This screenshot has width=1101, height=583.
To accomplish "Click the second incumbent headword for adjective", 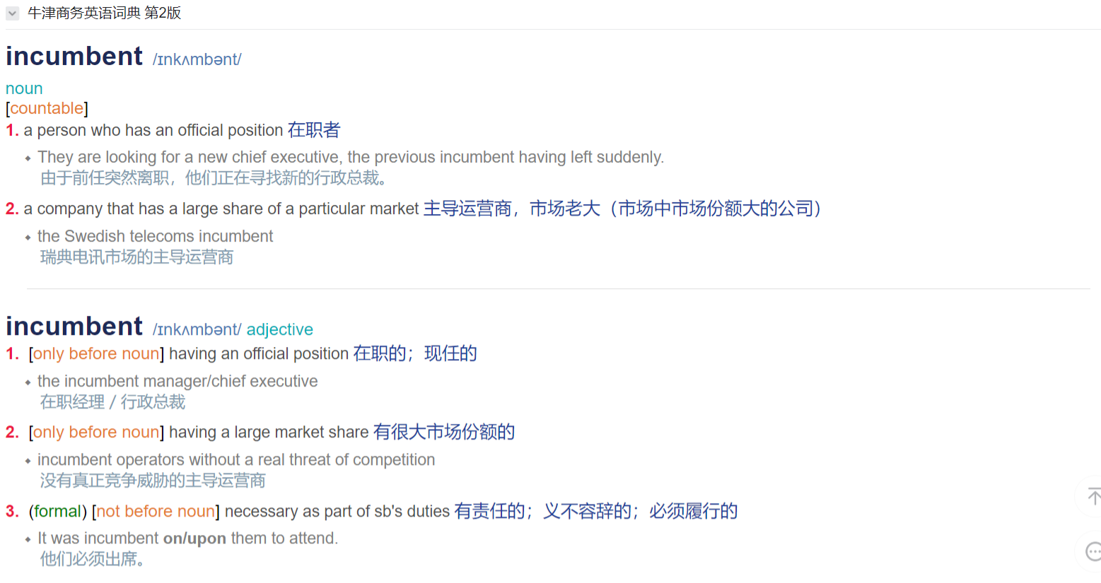I will coord(74,326).
